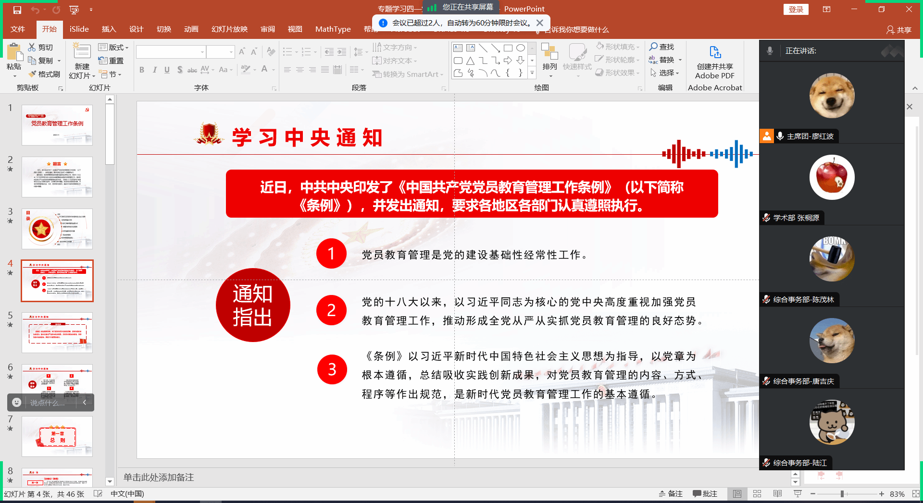Click the Format Painter brush icon
923x503 pixels.
point(32,74)
